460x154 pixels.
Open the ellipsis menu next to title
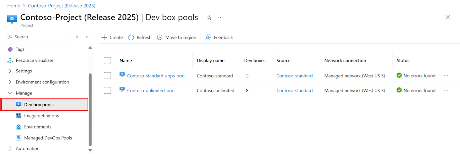pos(221,17)
